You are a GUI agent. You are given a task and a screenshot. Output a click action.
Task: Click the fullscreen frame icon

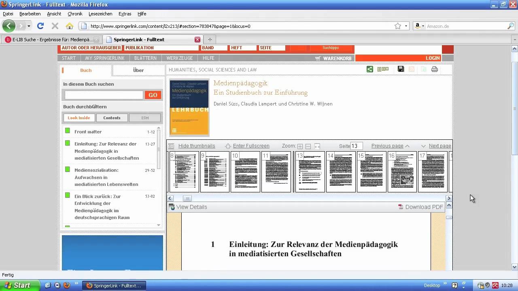click(228, 146)
